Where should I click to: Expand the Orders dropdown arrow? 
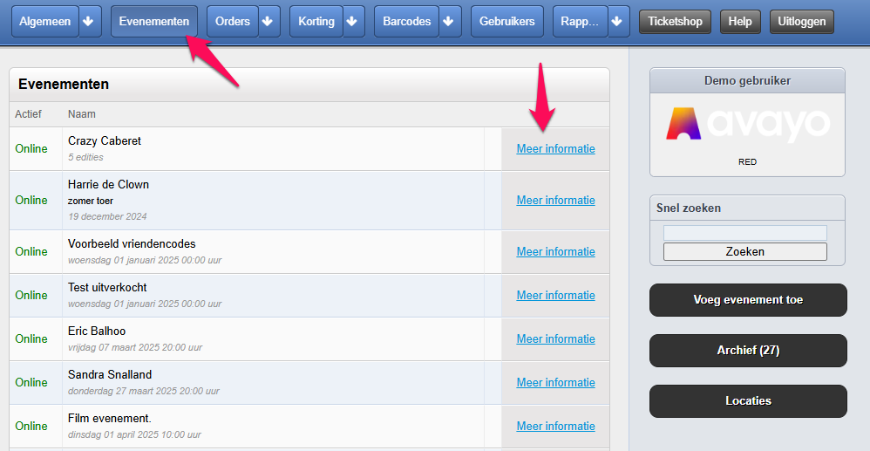(269, 22)
